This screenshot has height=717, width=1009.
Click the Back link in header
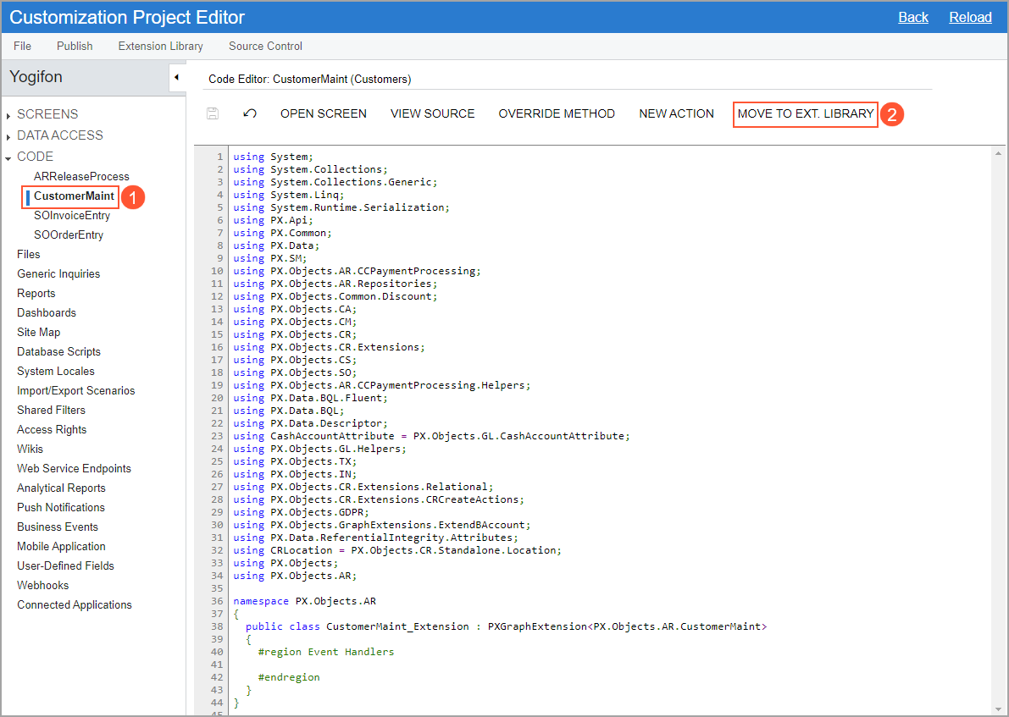(912, 17)
